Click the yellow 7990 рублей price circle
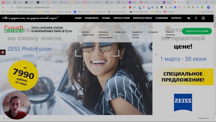 coord(23,76)
